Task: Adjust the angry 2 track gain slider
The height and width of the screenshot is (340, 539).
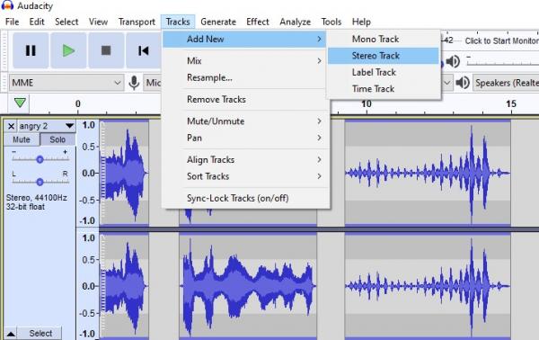Action: pos(40,159)
